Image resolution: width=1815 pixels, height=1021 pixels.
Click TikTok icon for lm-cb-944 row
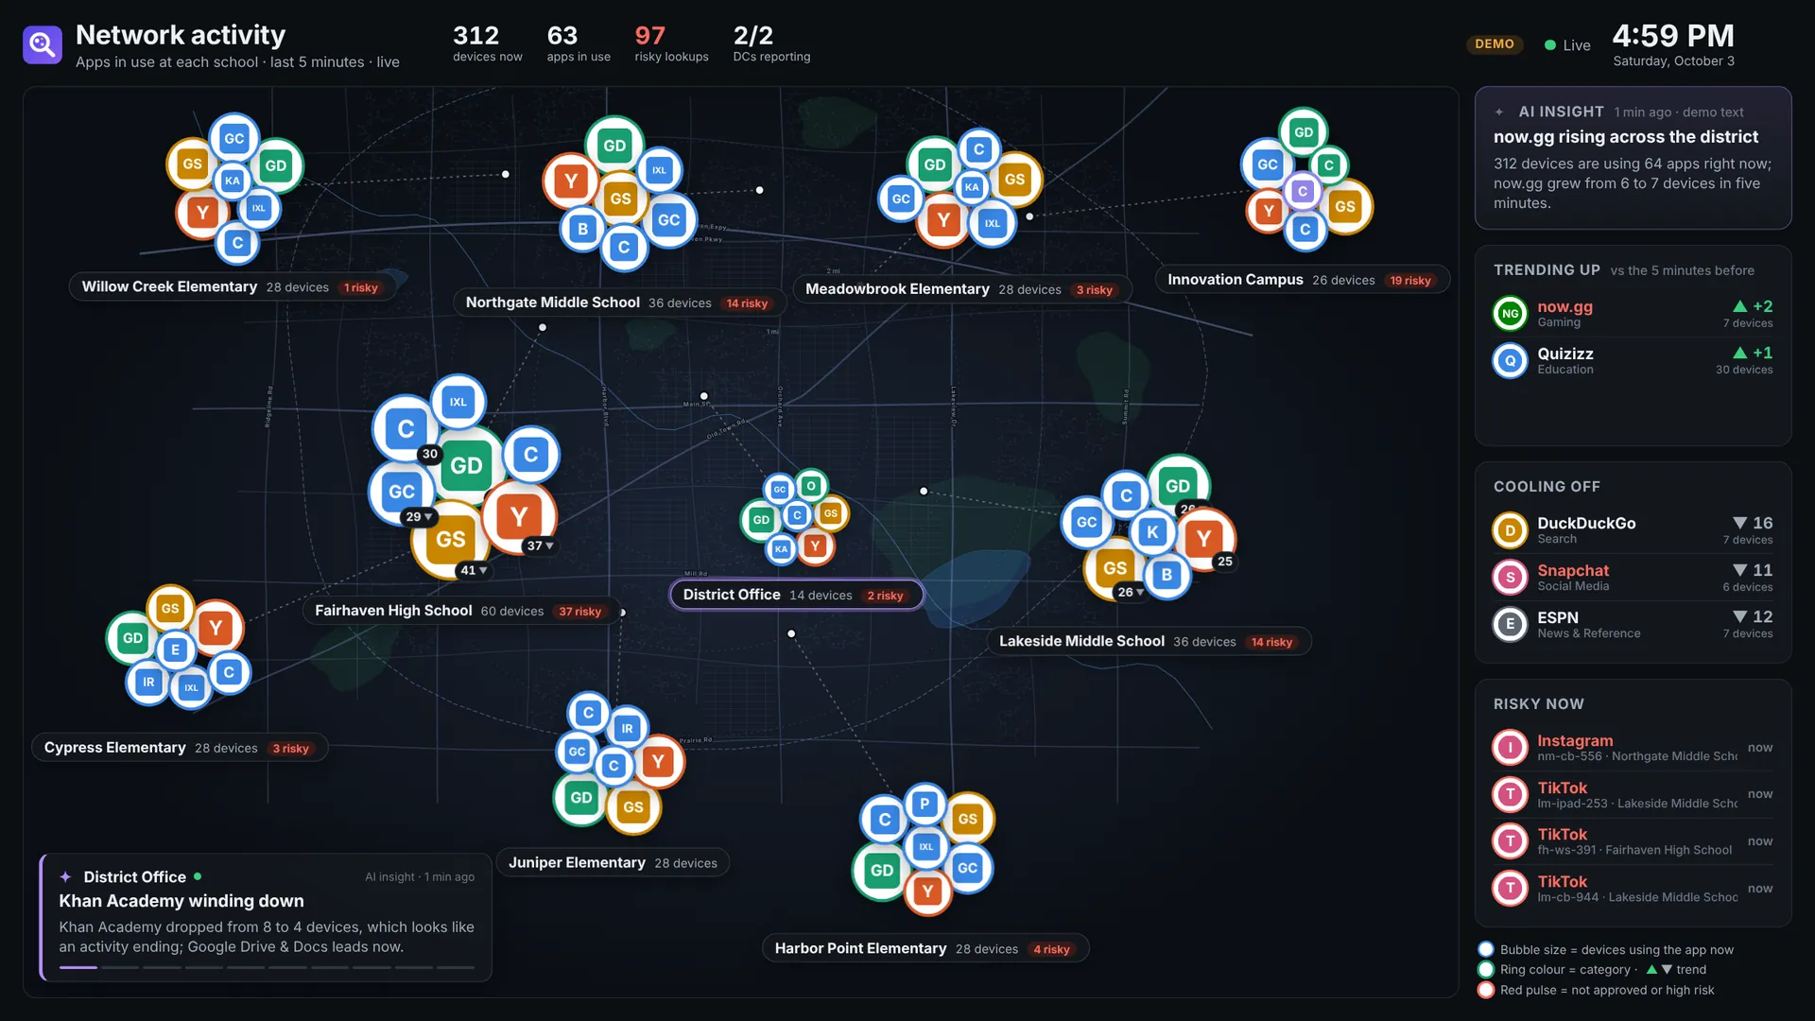pos(1510,888)
